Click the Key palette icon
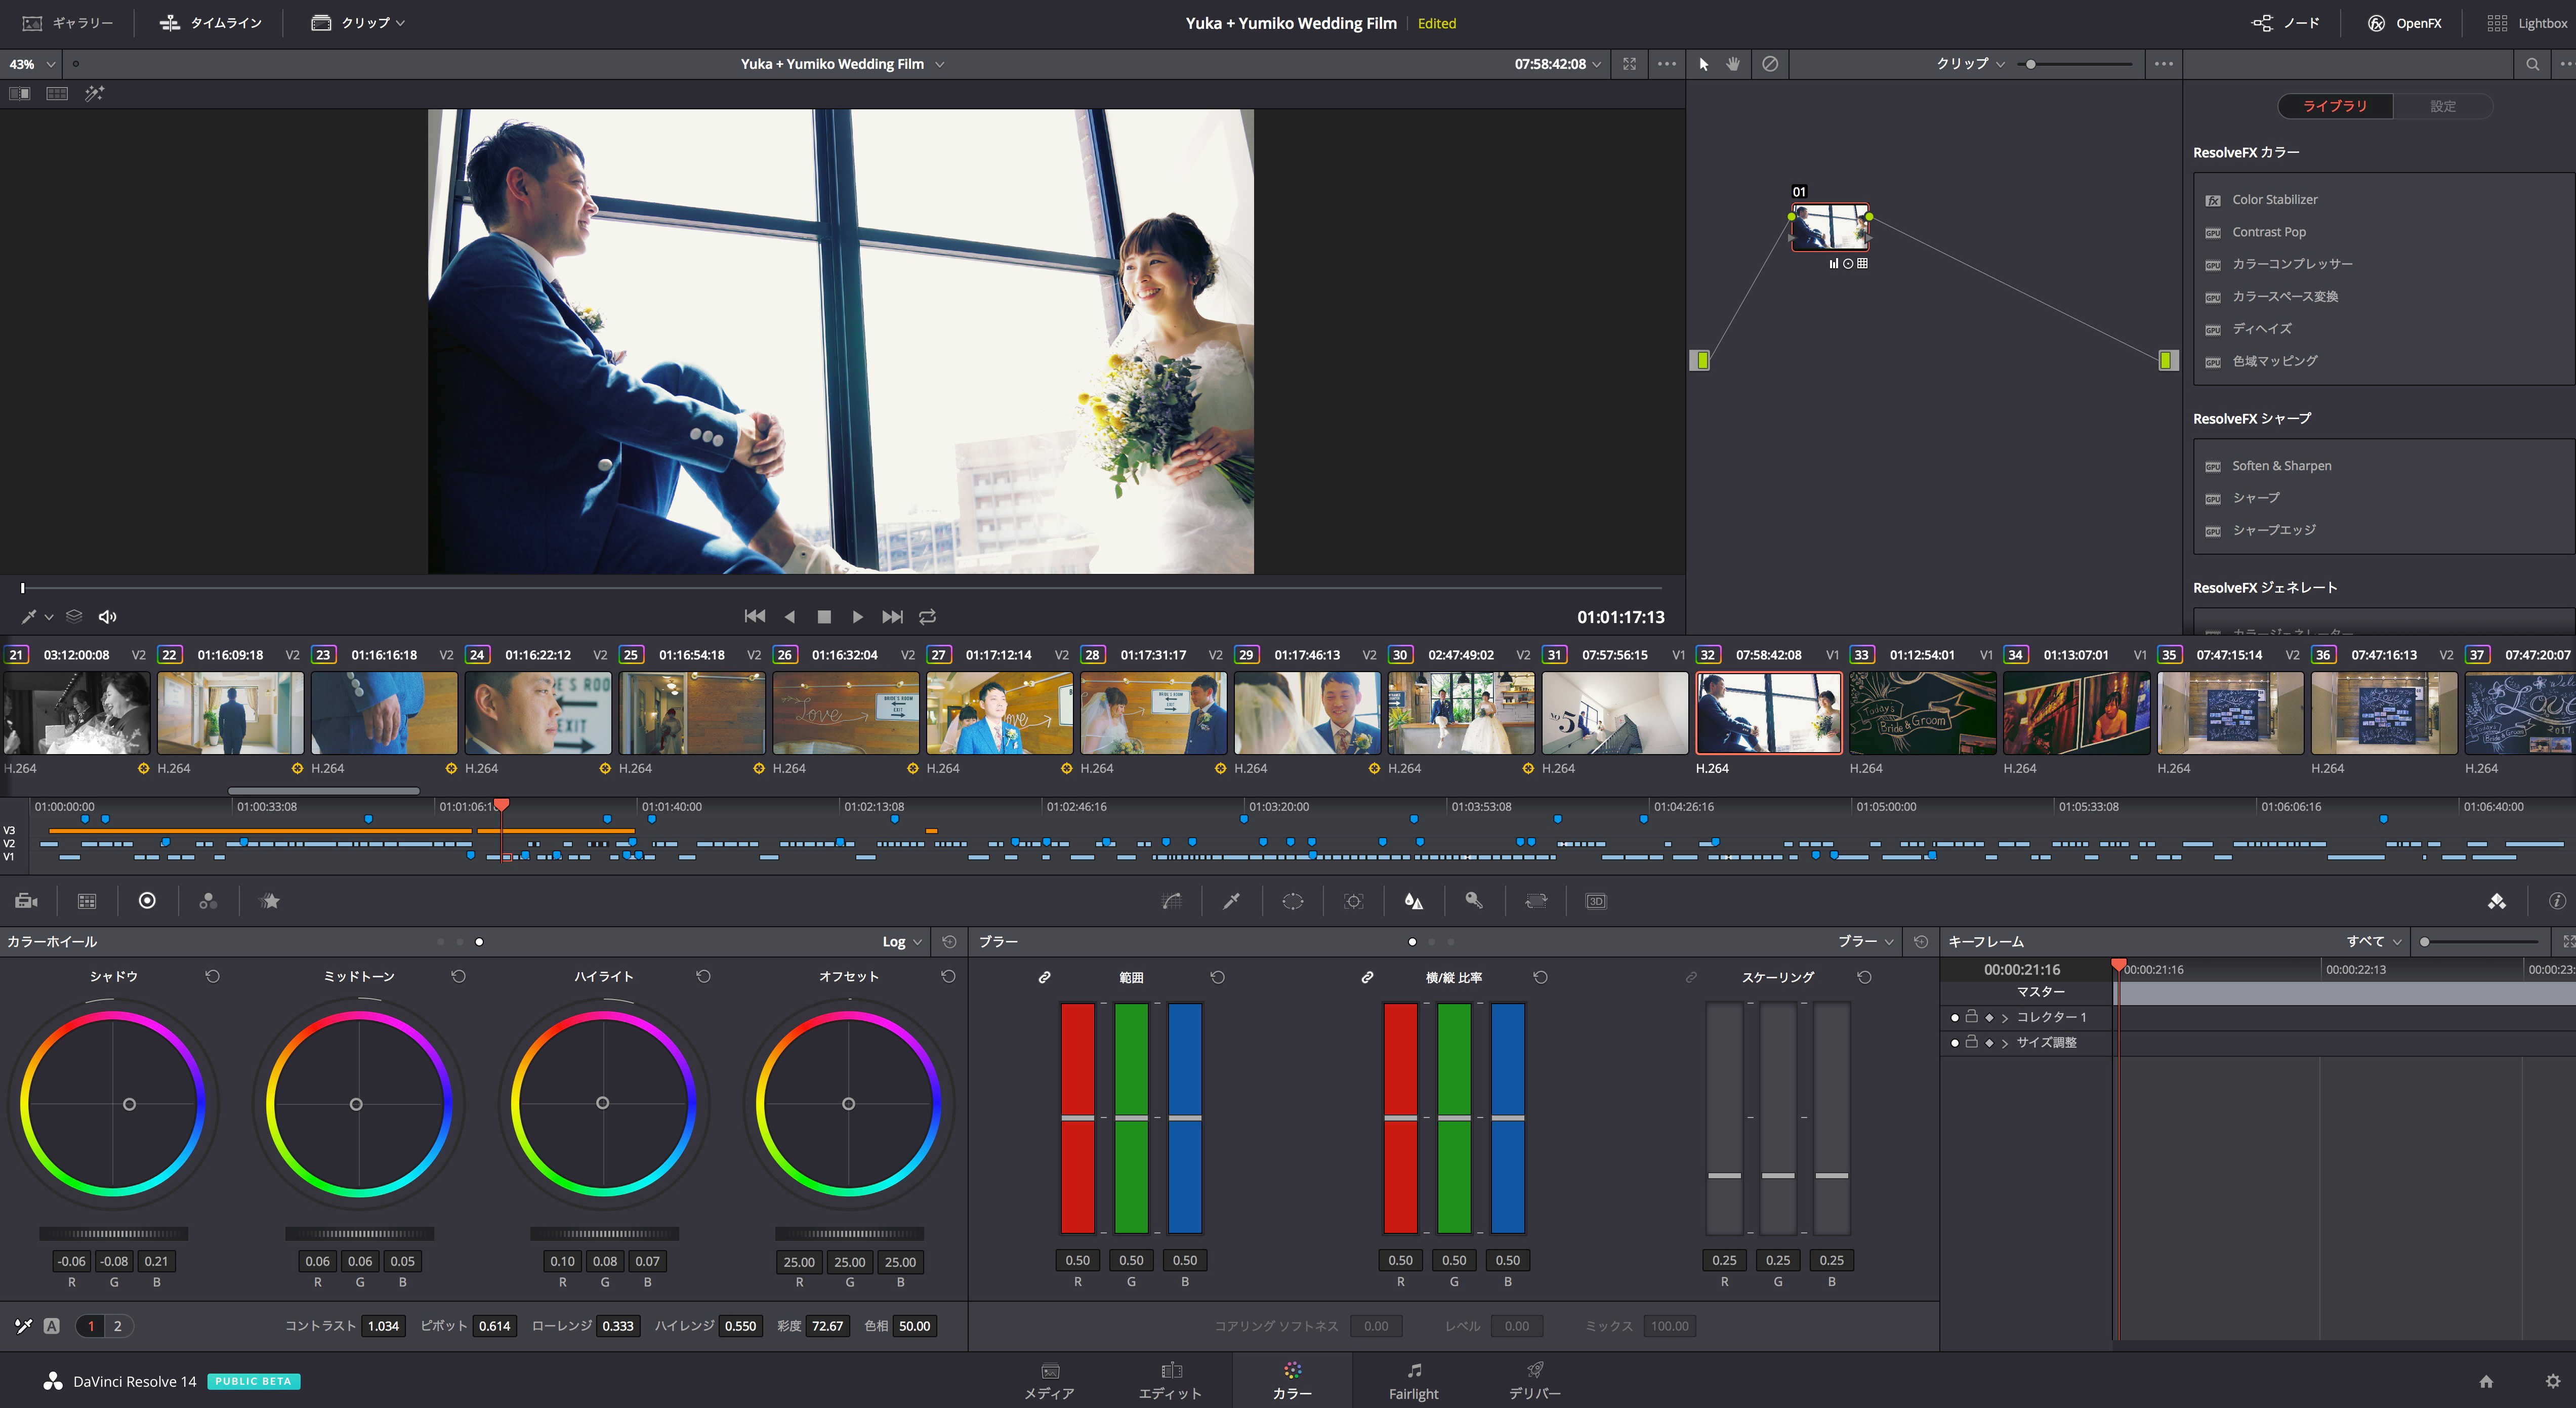Viewport: 2576px width, 1408px height. 1474,901
